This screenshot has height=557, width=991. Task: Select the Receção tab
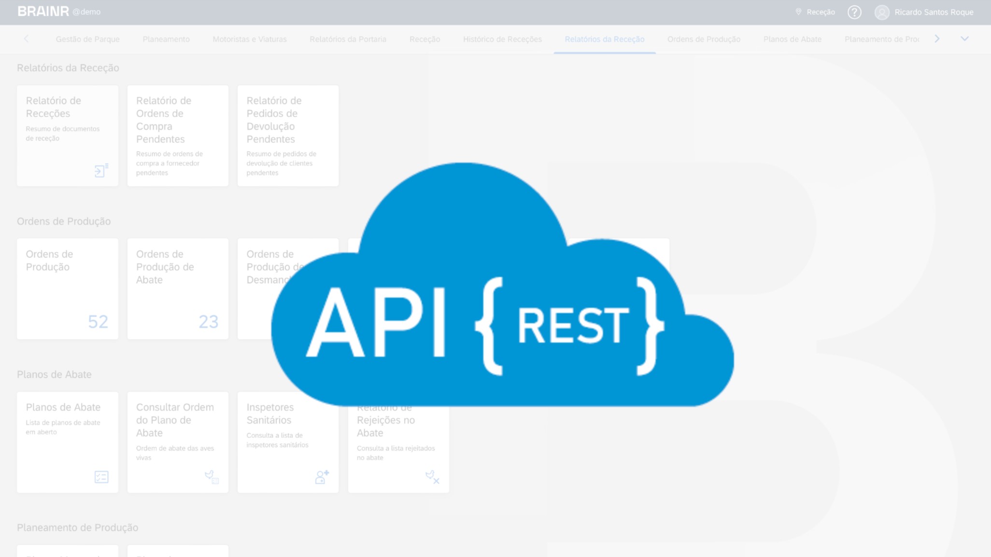click(425, 39)
